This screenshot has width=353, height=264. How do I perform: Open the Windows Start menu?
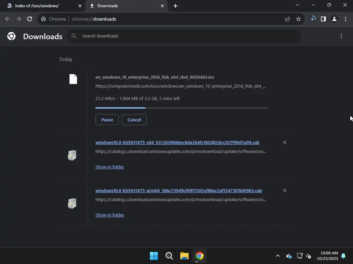[154, 256]
